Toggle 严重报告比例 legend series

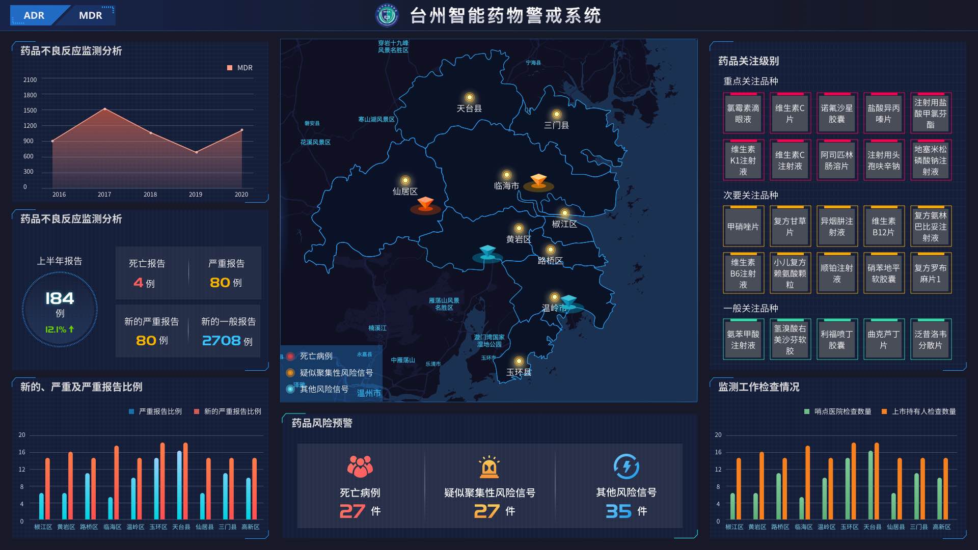155,411
